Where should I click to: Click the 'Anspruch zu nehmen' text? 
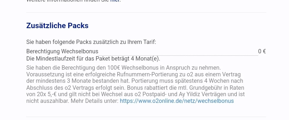tap(193, 68)
